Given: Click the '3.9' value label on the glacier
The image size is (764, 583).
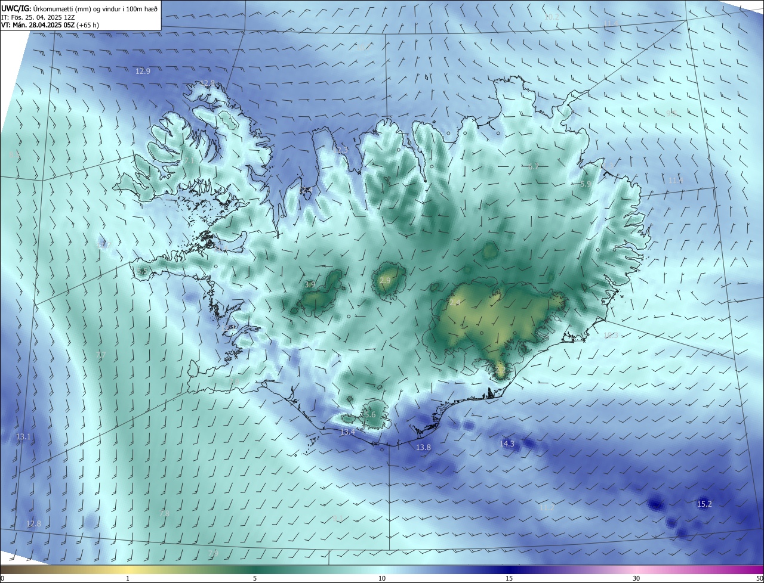Looking at the screenshot, I should [310, 285].
